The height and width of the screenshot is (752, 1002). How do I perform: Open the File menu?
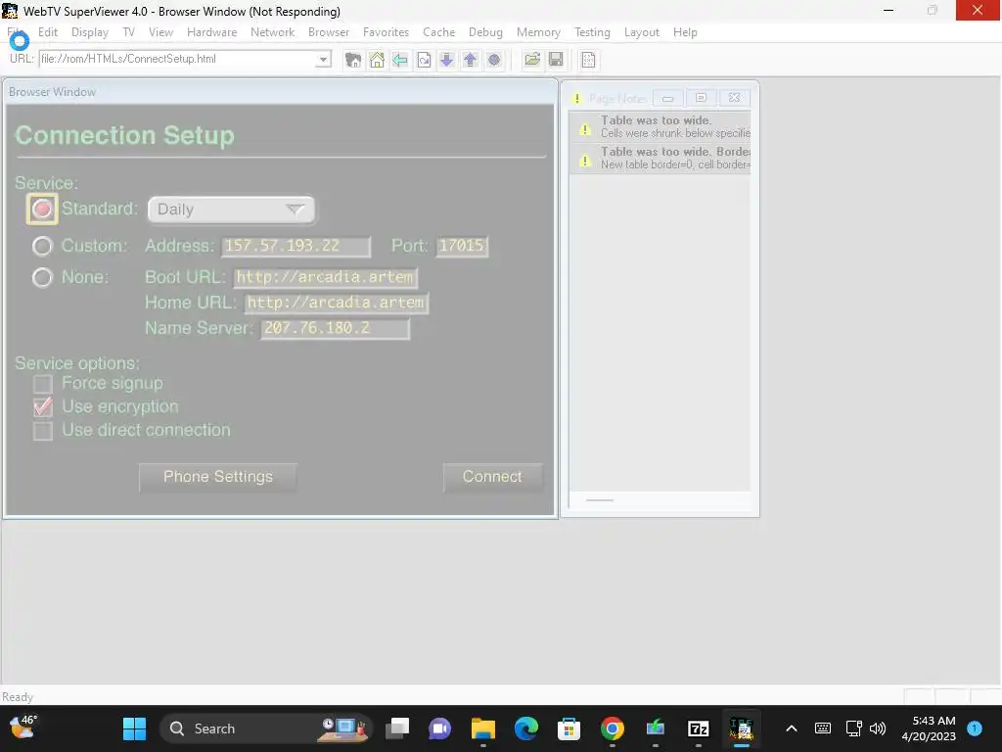click(16, 32)
